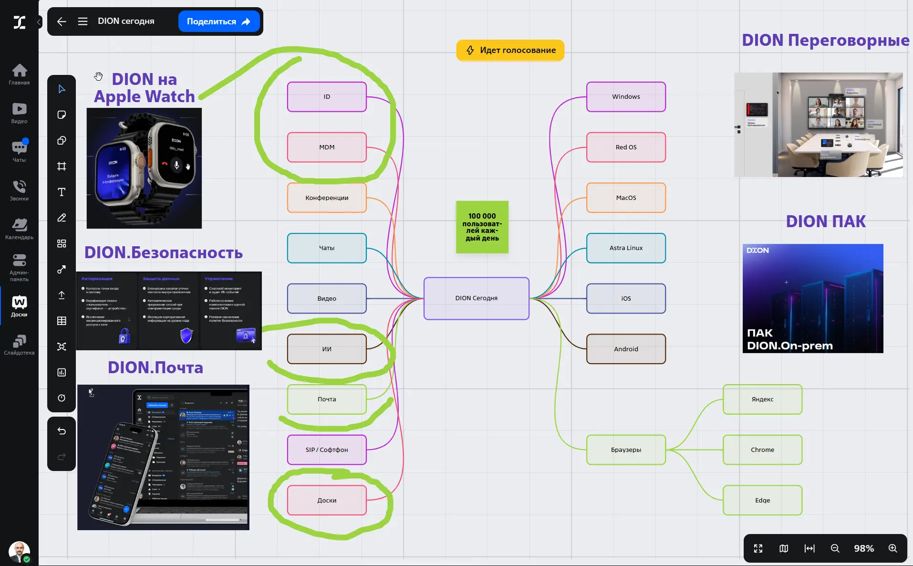Screen dimensions: 913x566
Task: Open the templates grid tool
Action: [x=62, y=244]
